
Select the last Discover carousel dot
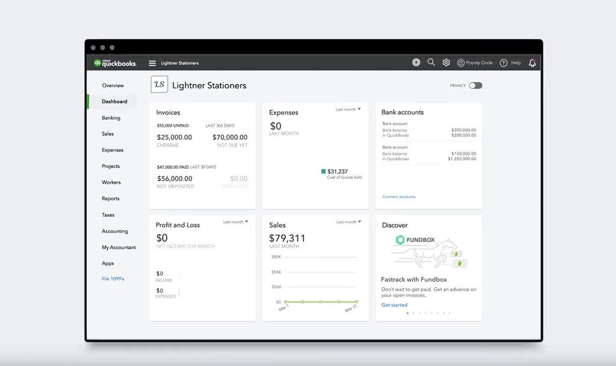[449, 314]
